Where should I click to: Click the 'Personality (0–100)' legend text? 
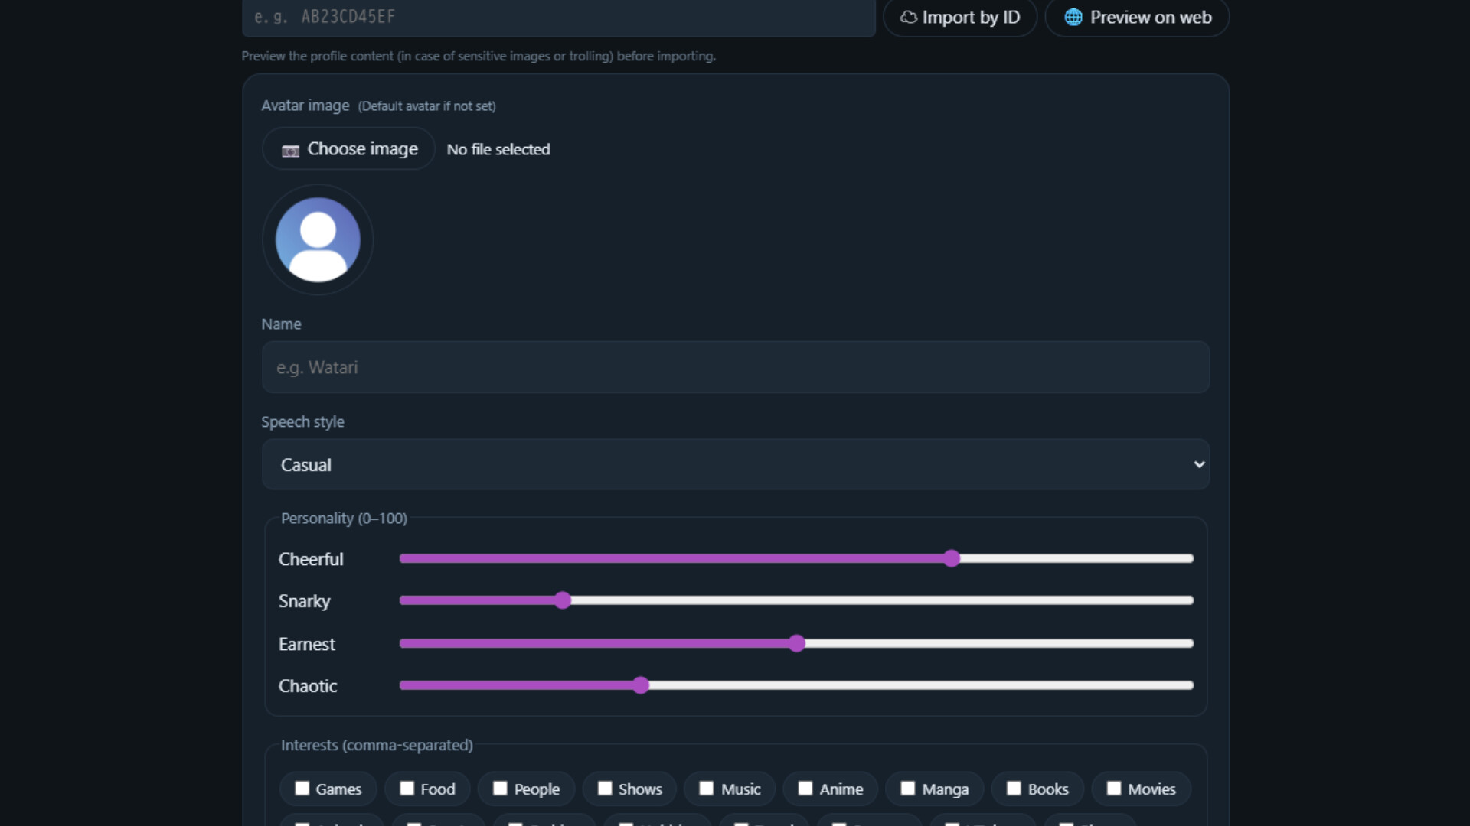(x=344, y=518)
